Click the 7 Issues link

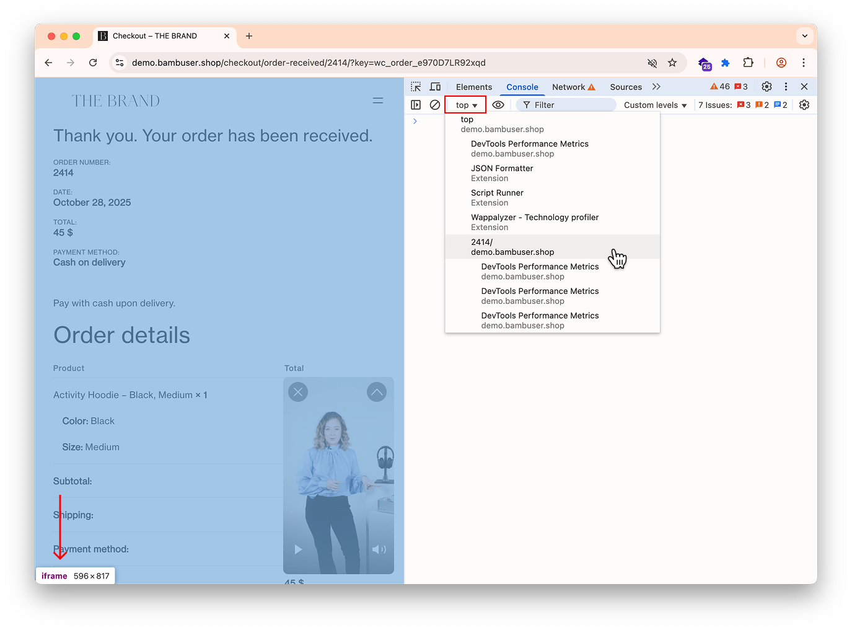(716, 105)
